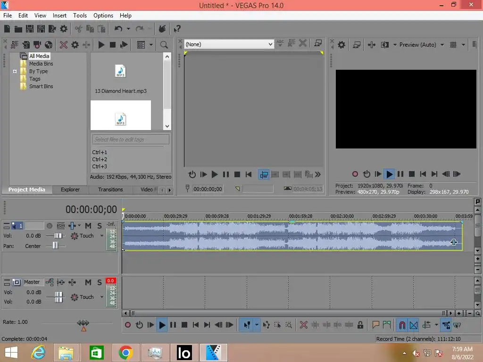This screenshot has width=483, height=362.
Task: Open Edit Tool selection dropdown arrow
Action: pos(257,325)
